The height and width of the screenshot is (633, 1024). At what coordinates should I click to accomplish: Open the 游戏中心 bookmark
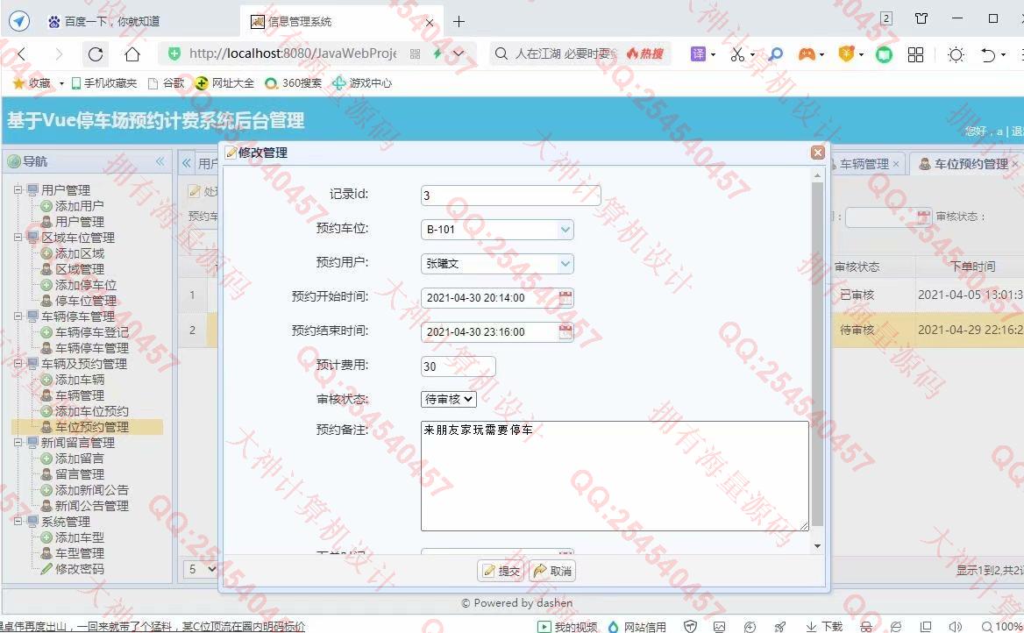363,83
